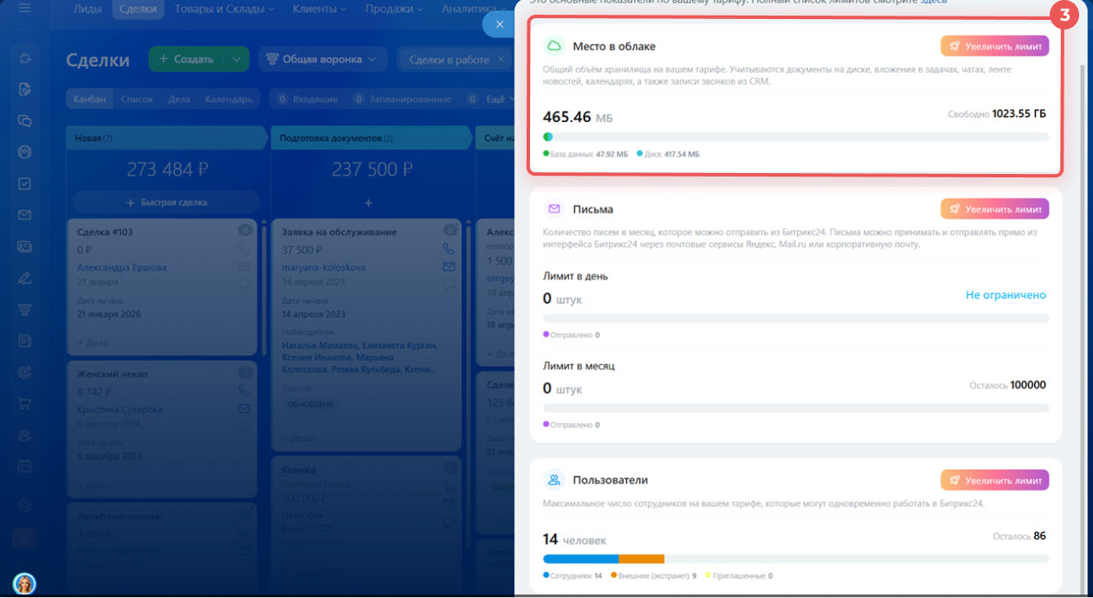The image size is (1093, 598).
Task: Open the sidebar calendar icon
Action: coord(25,466)
